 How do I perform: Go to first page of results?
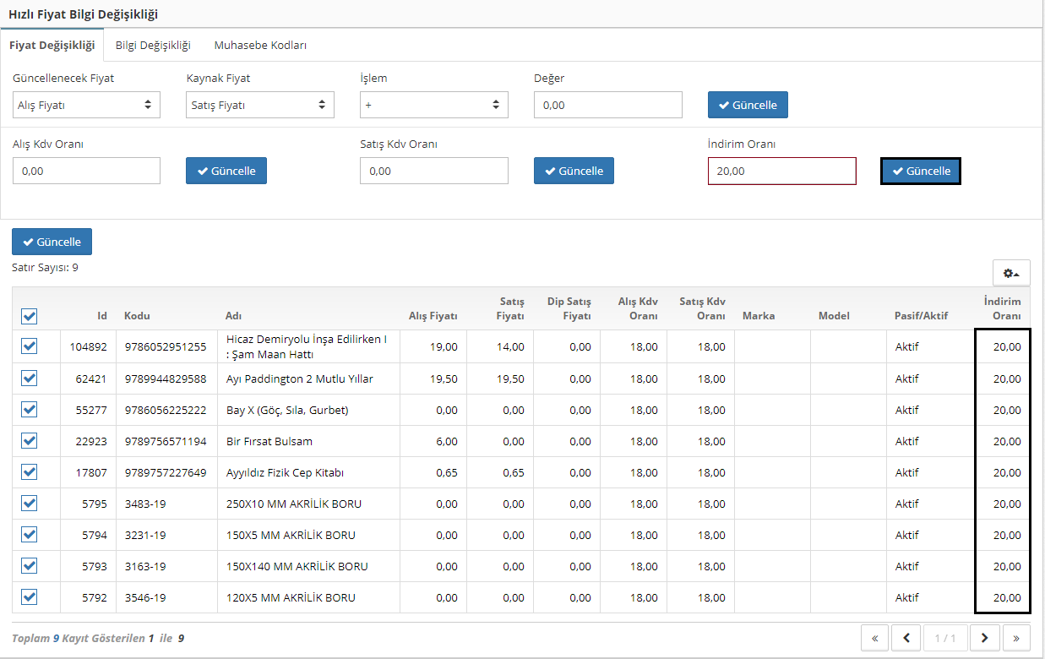point(874,638)
